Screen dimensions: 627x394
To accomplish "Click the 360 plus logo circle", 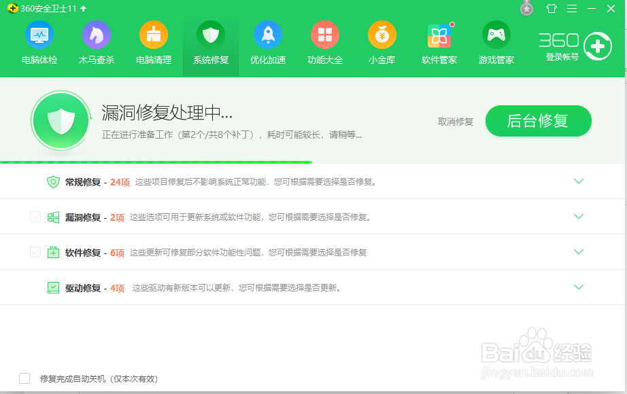I will pyautogui.click(x=597, y=46).
